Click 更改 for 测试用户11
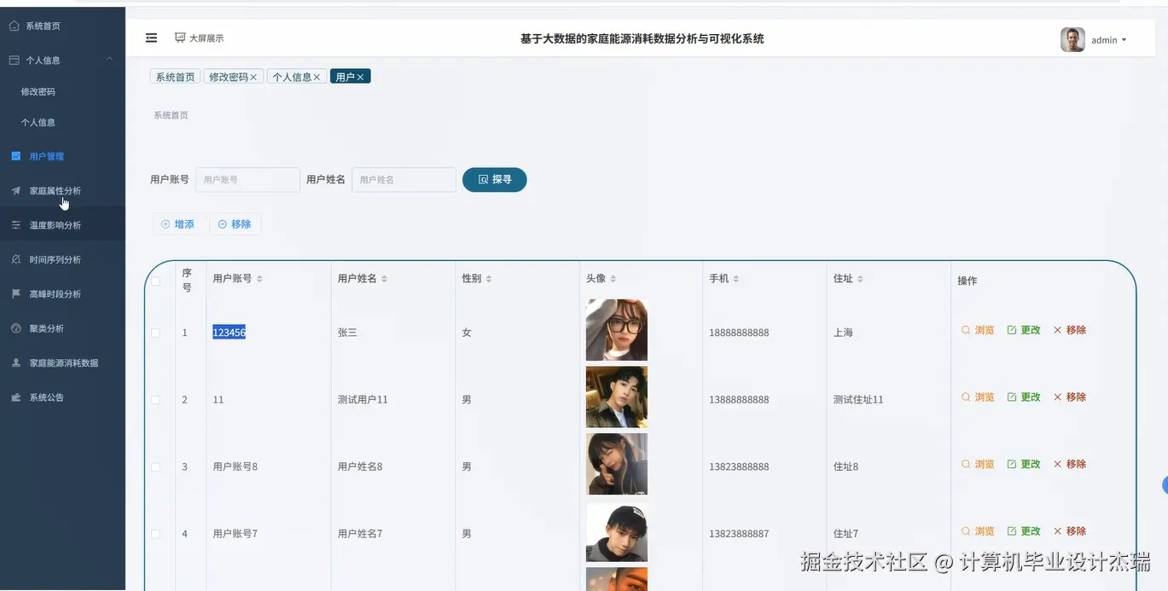The width and height of the screenshot is (1168, 591). [x=1024, y=397]
